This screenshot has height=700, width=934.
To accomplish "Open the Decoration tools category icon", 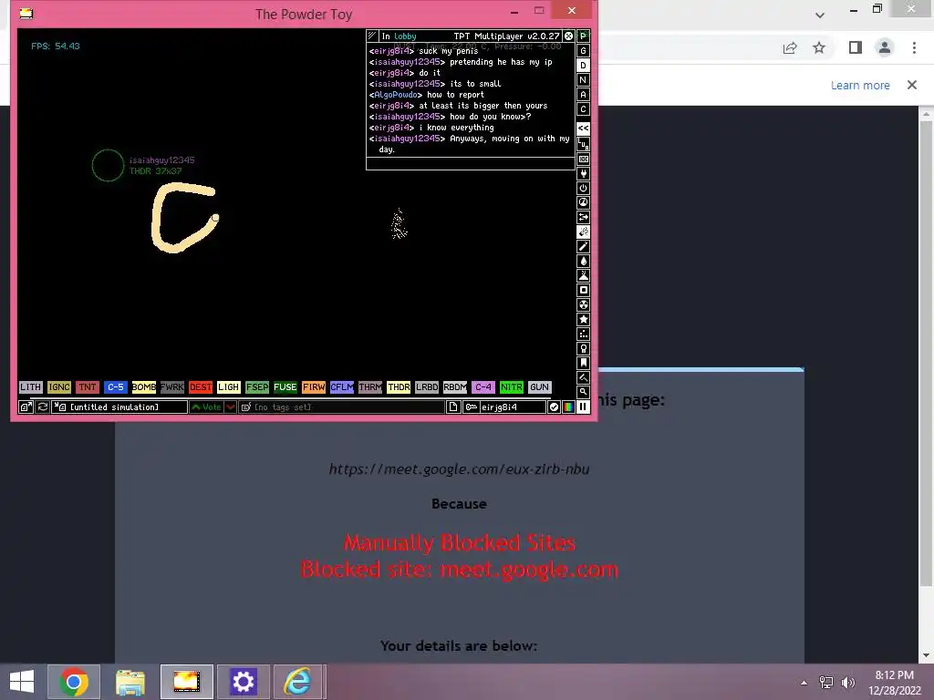I will coord(583,378).
